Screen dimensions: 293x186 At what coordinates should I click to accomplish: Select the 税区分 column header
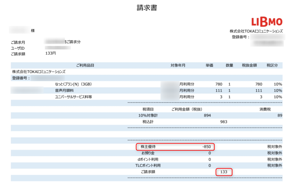272,65
